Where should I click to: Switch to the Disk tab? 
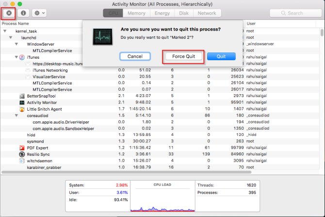[x=184, y=13]
